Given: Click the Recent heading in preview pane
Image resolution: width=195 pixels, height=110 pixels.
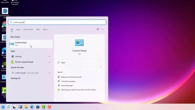Looking at the screenshot, I should [x=60, y=72].
